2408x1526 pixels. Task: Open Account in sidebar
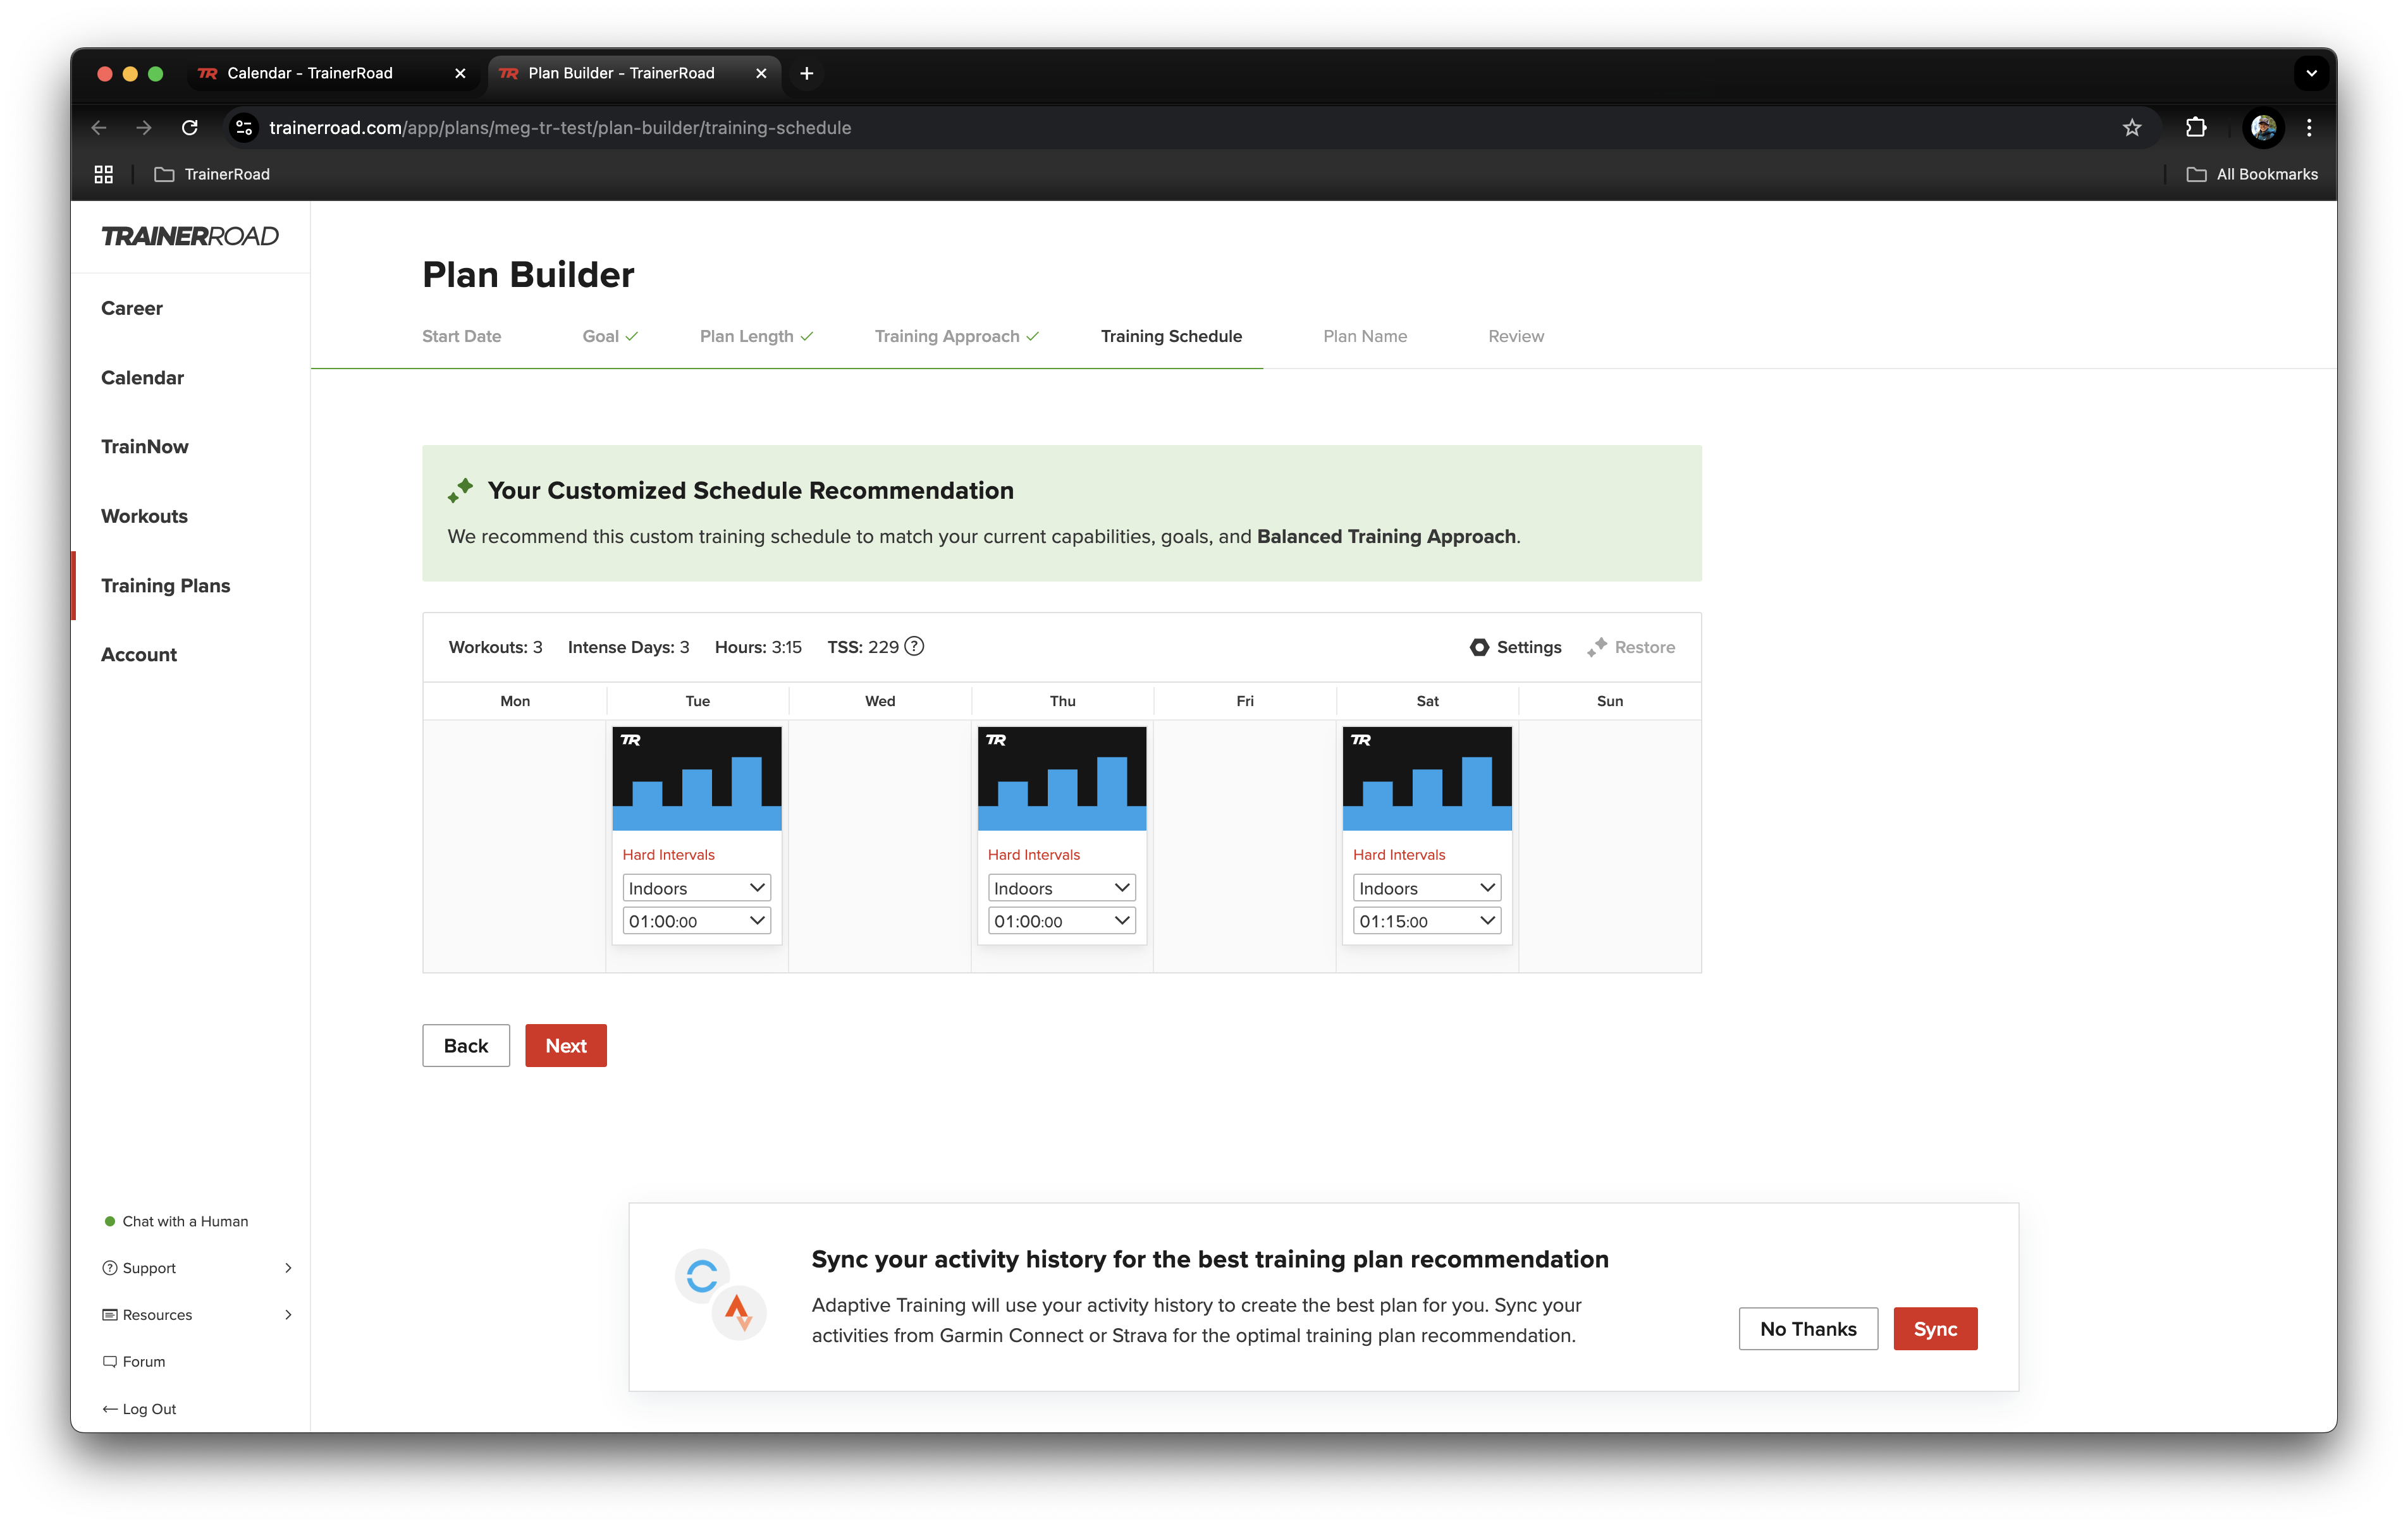click(139, 655)
